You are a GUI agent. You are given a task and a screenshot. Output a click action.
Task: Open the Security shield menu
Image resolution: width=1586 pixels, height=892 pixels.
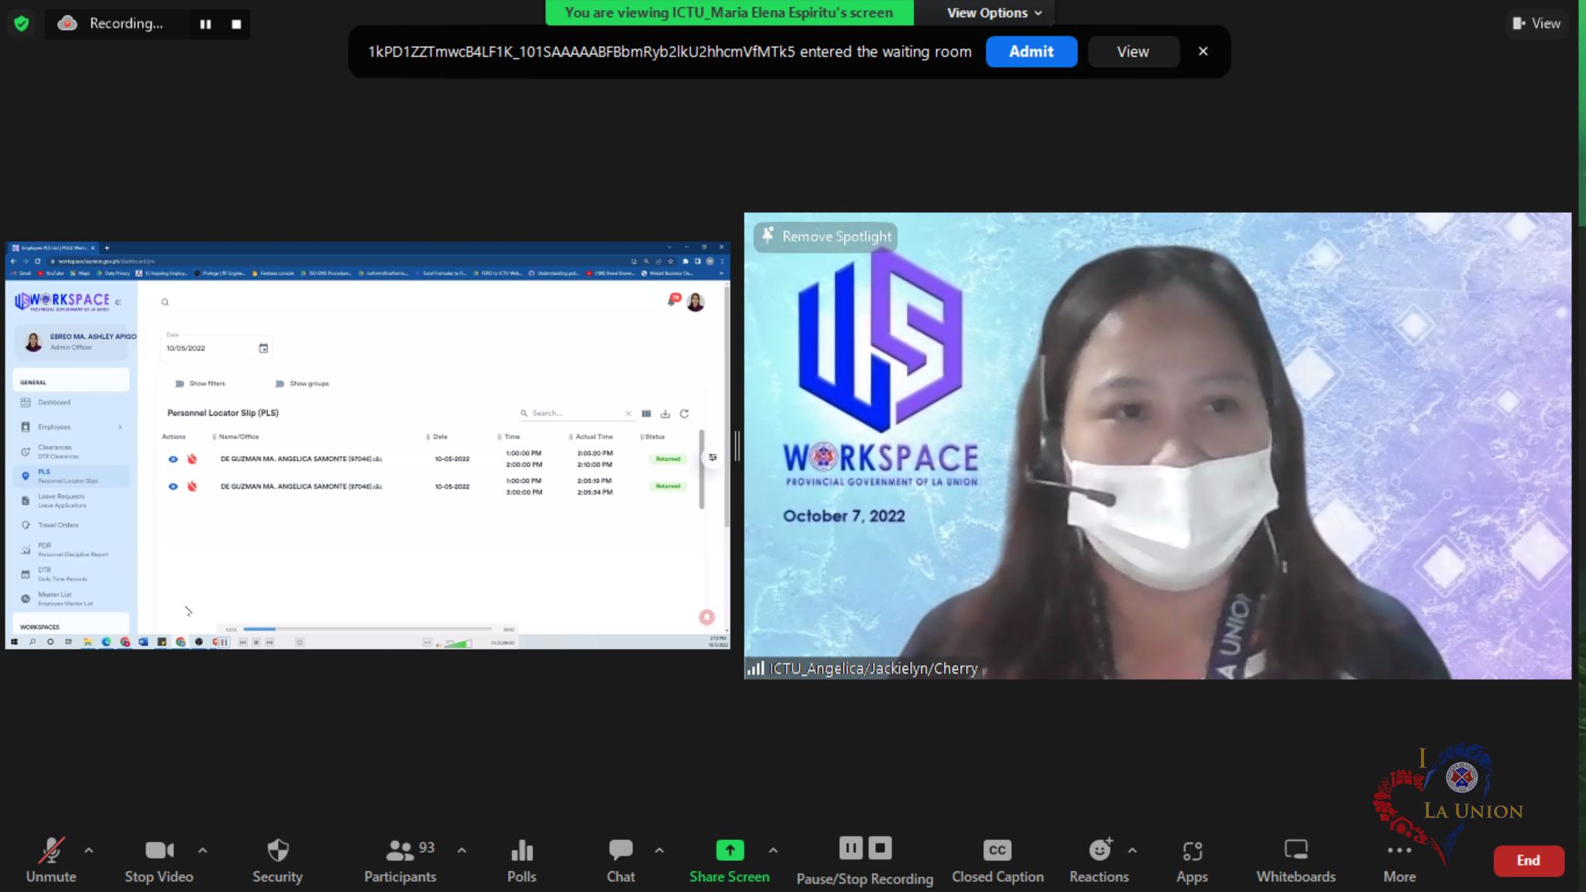pyautogui.click(x=277, y=859)
